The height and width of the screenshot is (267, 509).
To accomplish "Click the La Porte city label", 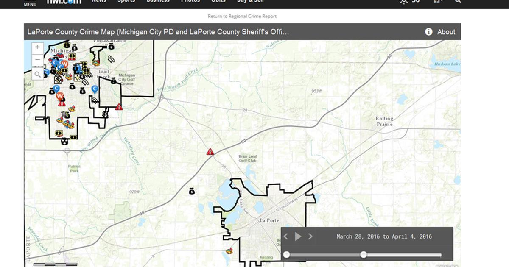I will tap(268, 220).
